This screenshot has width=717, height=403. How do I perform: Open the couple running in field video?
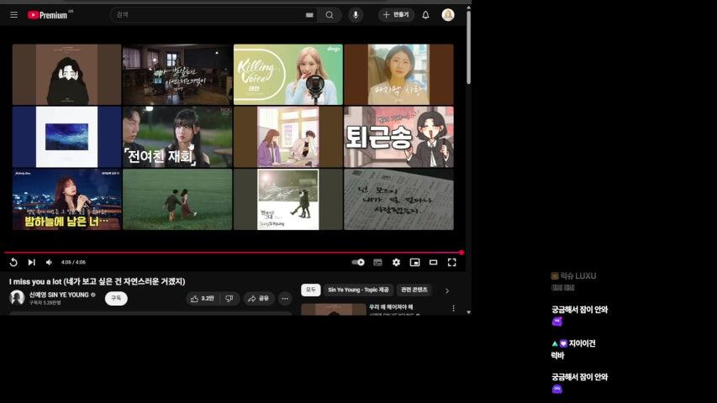point(177,199)
